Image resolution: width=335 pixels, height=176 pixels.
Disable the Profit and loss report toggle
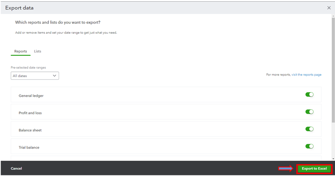pos(309,112)
